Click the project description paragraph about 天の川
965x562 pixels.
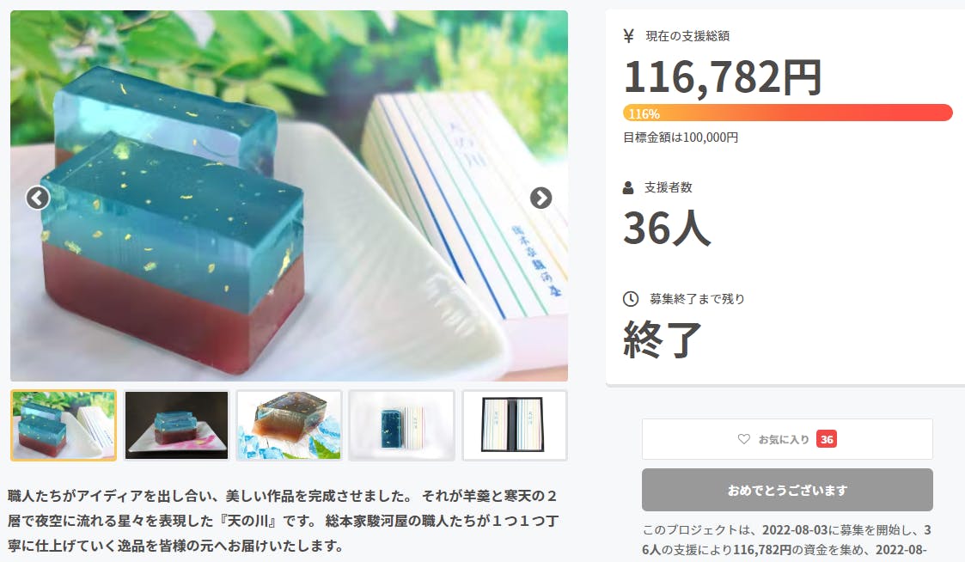tap(283, 521)
